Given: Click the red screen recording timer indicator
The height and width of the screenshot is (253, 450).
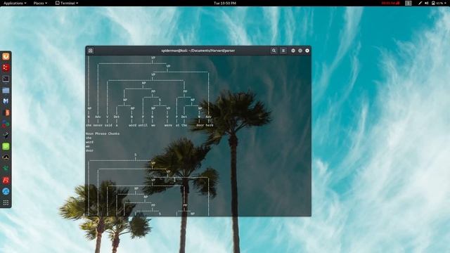Looking at the screenshot, I should (390, 3).
